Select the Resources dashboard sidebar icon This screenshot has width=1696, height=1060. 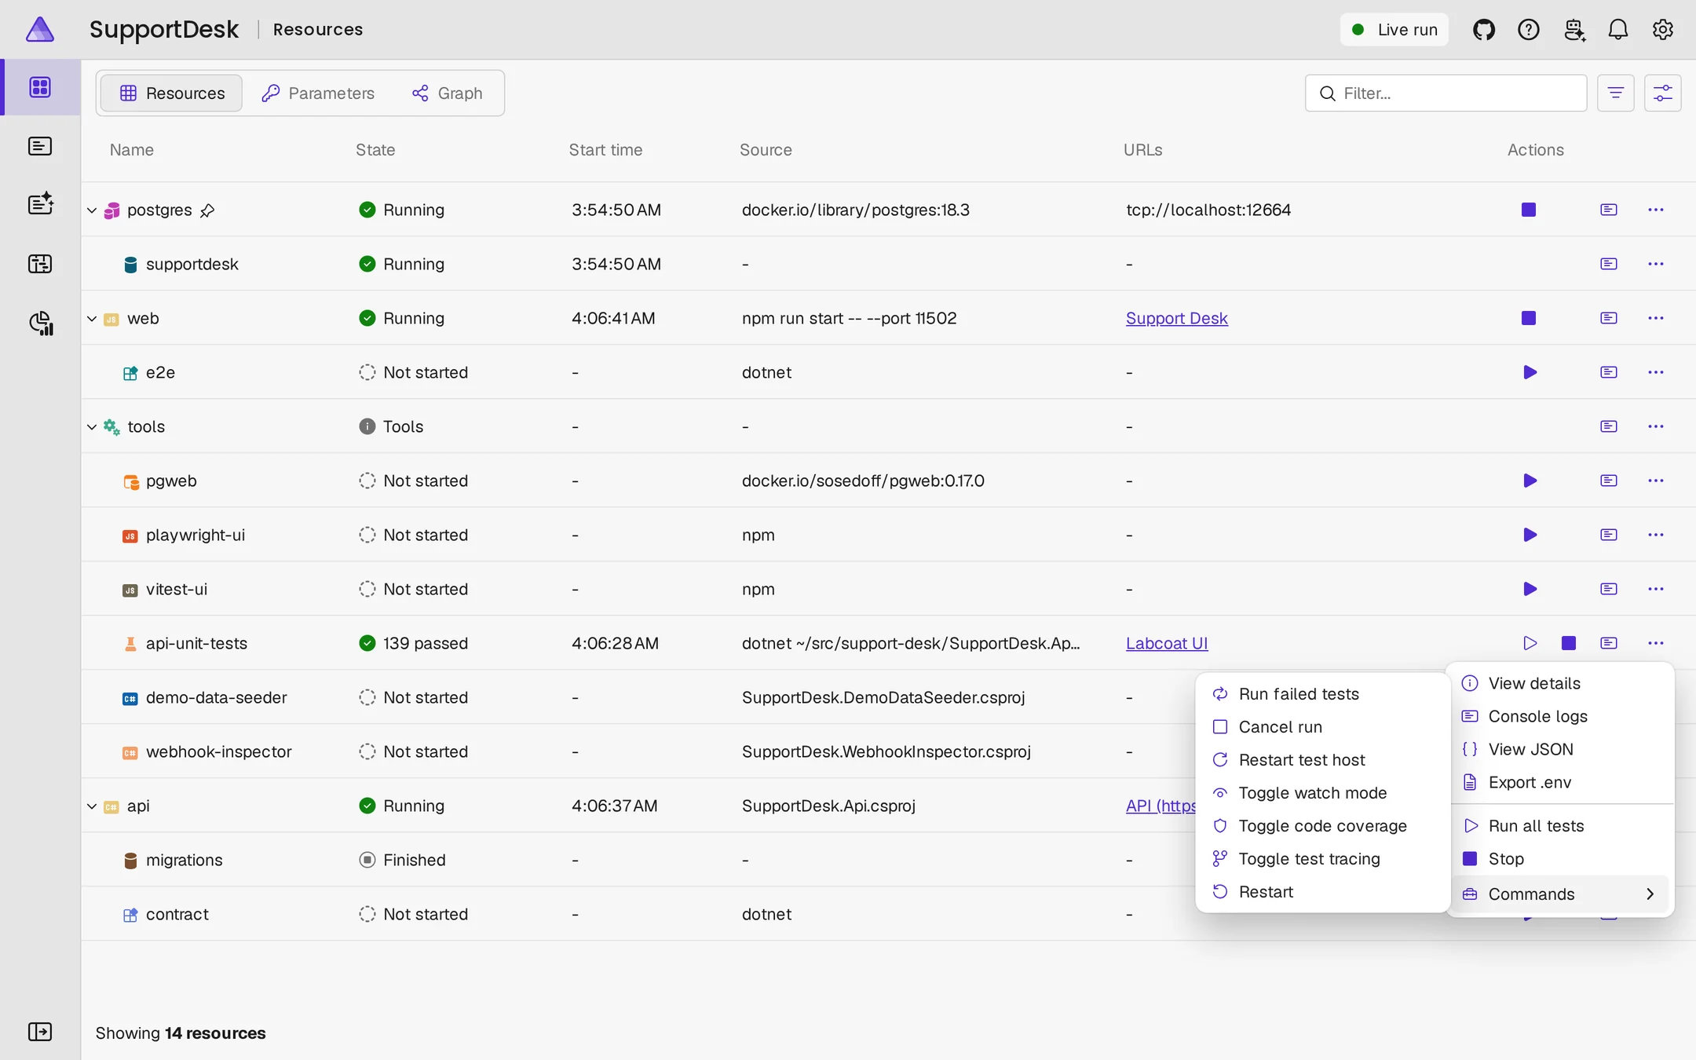pyautogui.click(x=40, y=87)
